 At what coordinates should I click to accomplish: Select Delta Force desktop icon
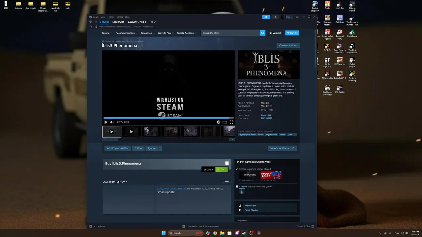tap(352, 33)
